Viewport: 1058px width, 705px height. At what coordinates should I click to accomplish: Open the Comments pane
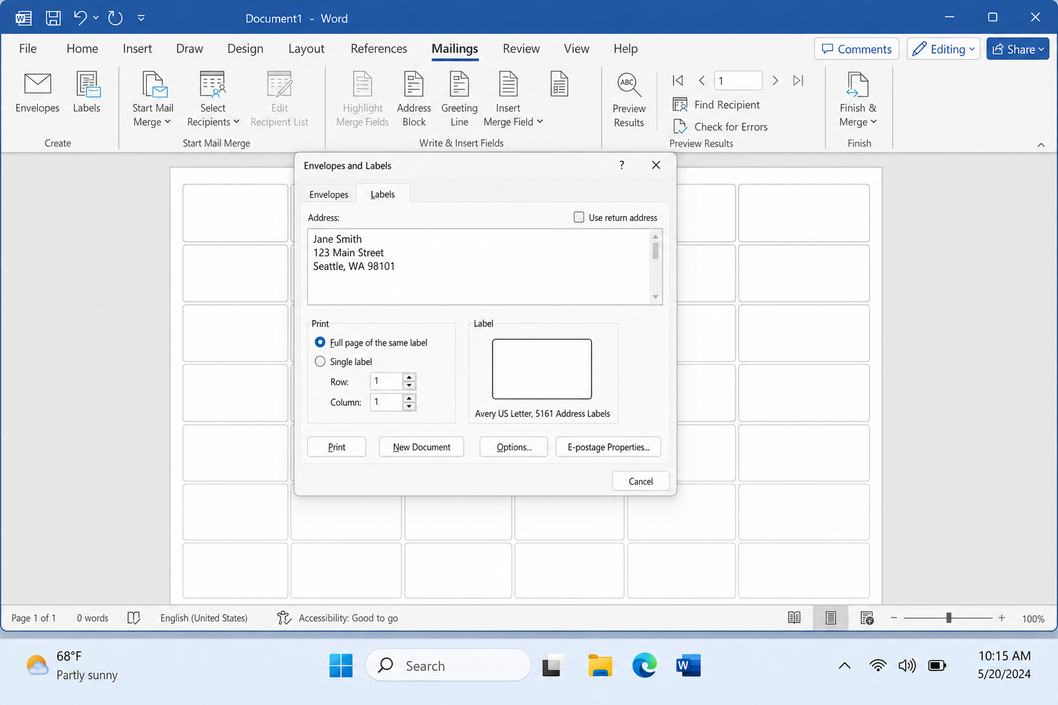(856, 49)
